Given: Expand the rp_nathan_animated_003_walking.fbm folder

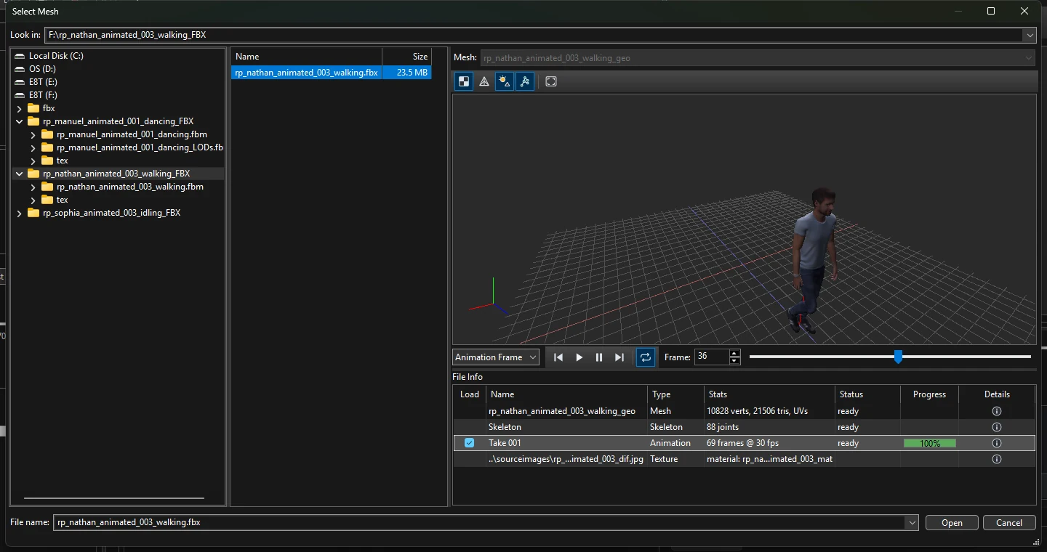Looking at the screenshot, I should tap(33, 187).
